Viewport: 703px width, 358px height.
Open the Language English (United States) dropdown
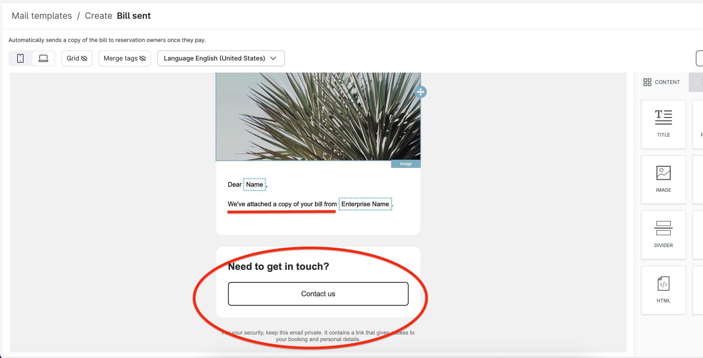pos(221,58)
